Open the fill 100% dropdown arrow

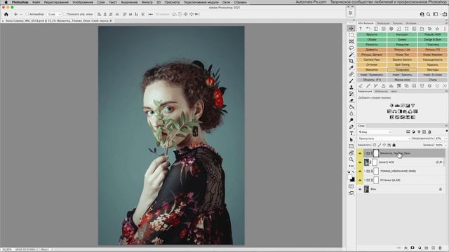tap(445, 145)
